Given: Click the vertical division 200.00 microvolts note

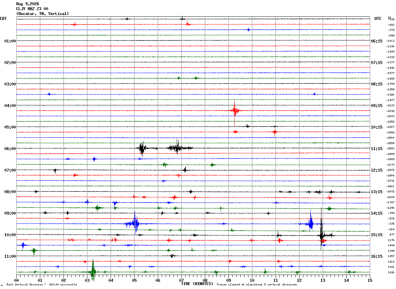Looking at the screenshot, I should click(42, 285).
